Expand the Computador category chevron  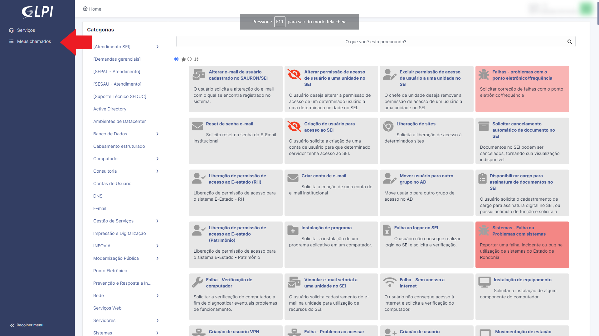point(158,159)
